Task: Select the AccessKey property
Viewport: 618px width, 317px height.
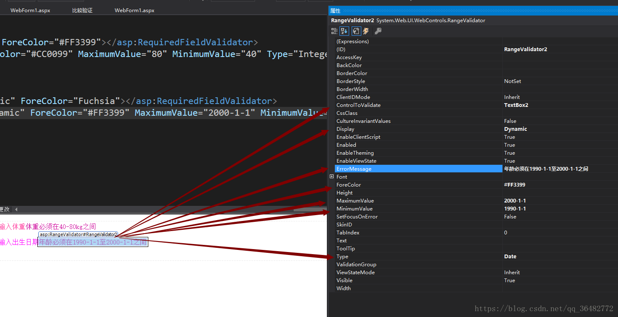Action: 349,57
